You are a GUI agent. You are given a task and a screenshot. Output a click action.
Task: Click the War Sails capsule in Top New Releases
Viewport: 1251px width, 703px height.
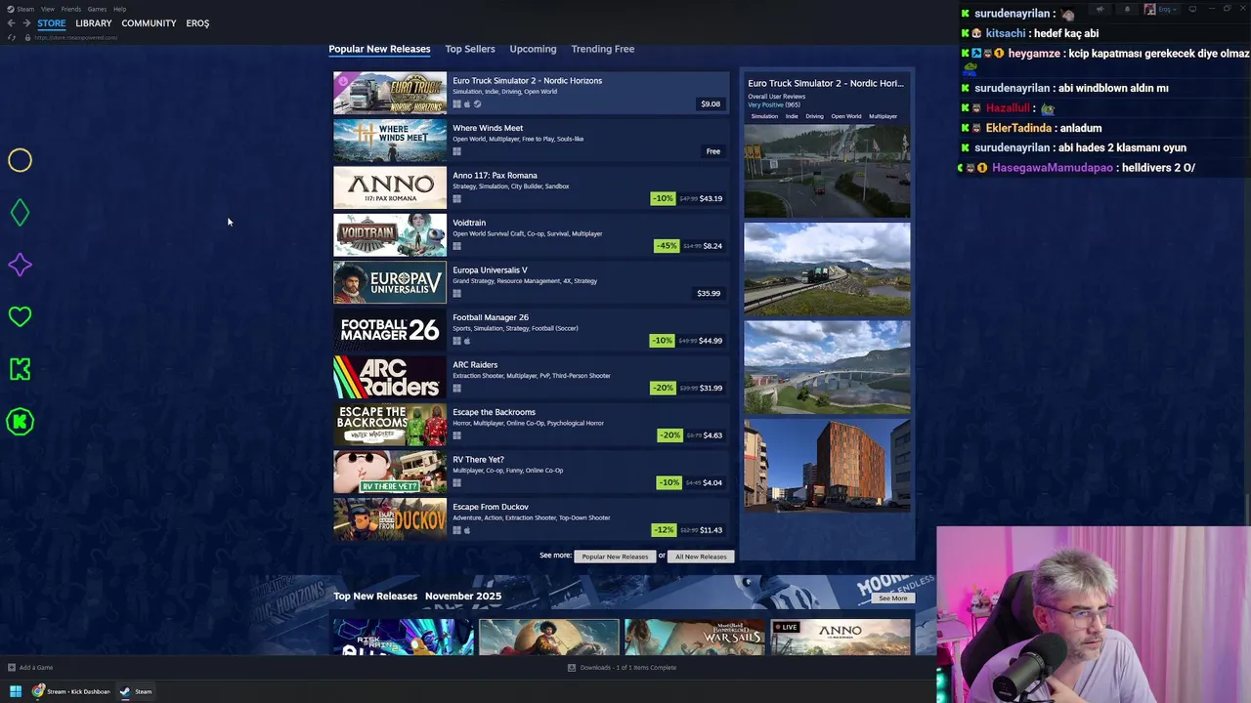(x=695, y=637)
